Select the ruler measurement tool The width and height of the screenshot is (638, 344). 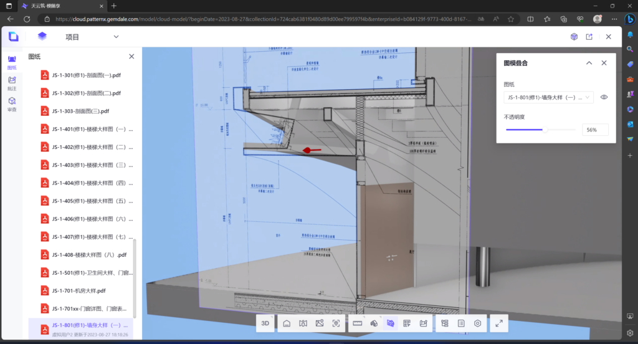[358, 323]
